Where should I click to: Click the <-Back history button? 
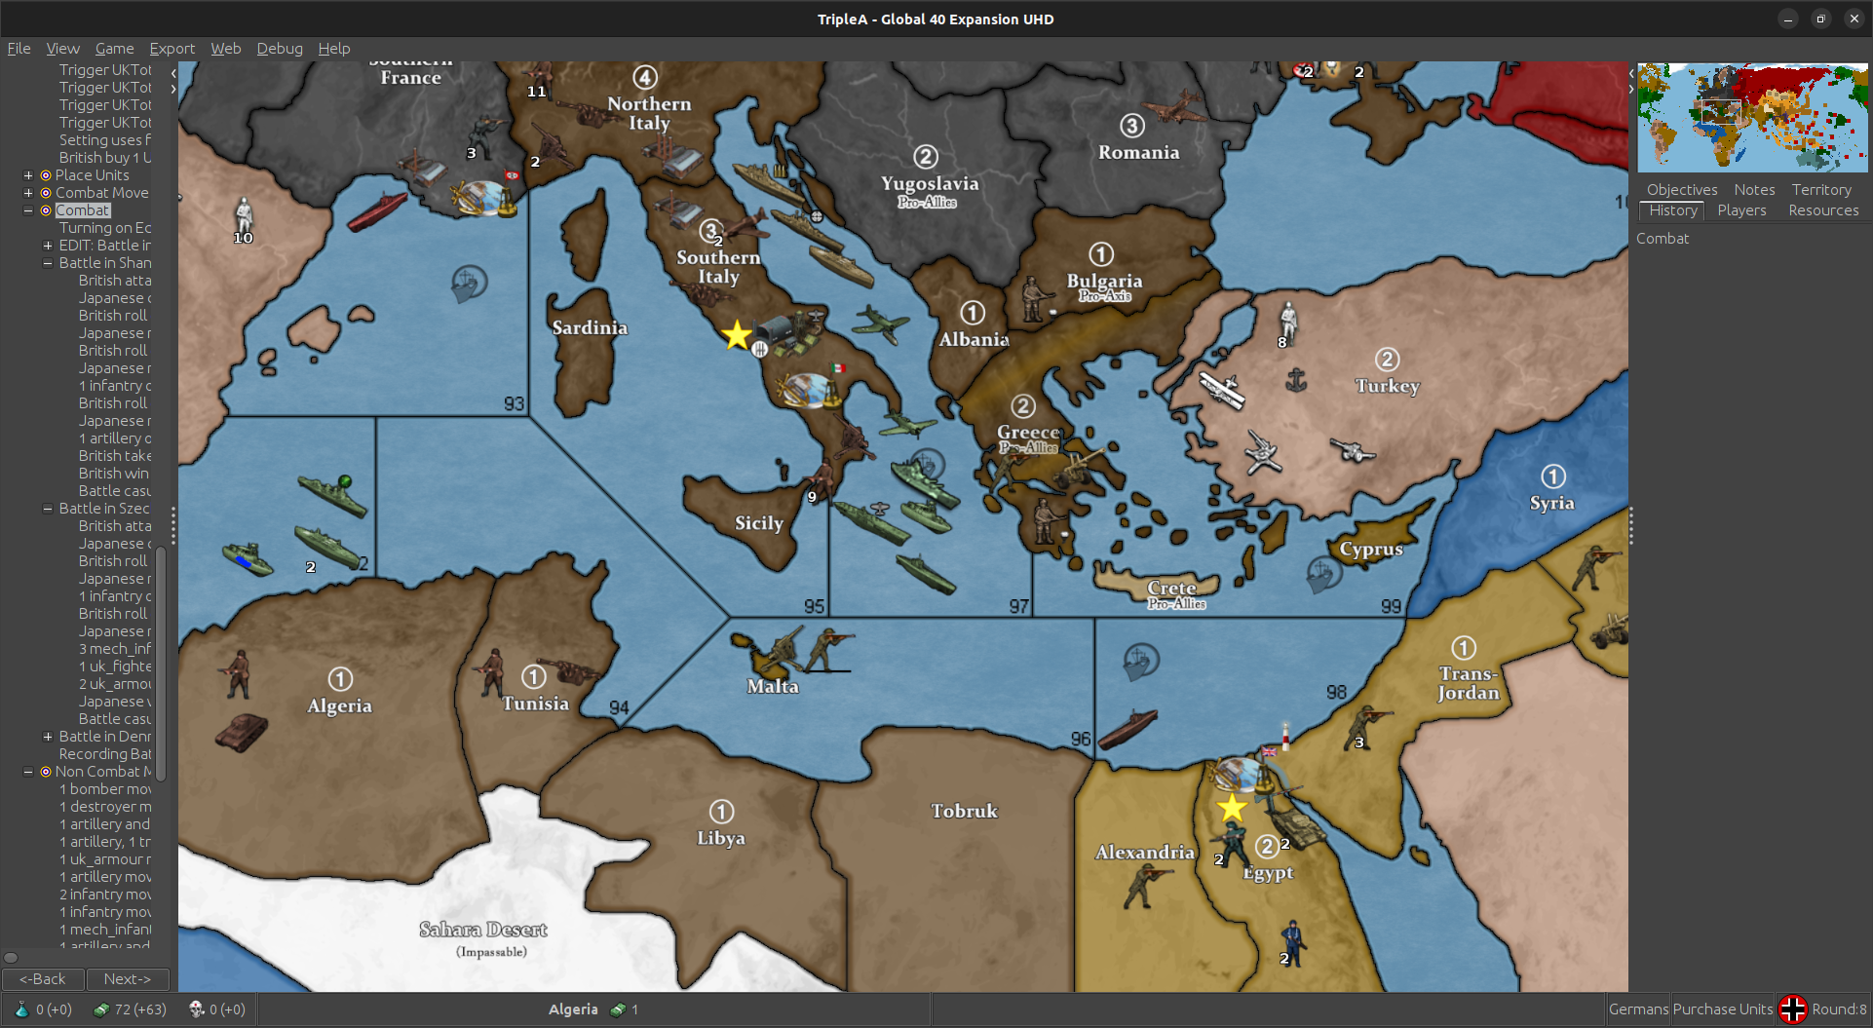click(x=43, y=978)
